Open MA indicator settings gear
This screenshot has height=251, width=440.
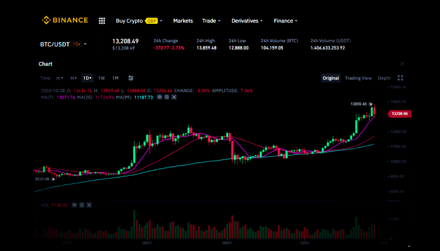(x=167, y=97)
